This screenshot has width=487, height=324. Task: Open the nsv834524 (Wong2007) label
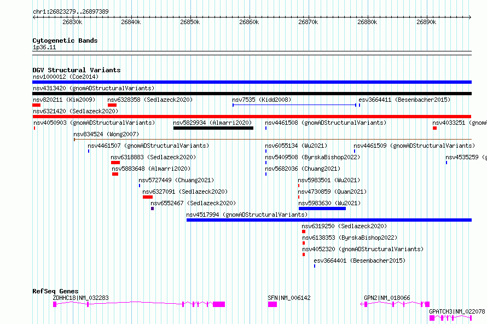pos(106,134)
